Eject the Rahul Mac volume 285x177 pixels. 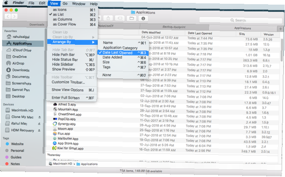click(x=39, y=124)
